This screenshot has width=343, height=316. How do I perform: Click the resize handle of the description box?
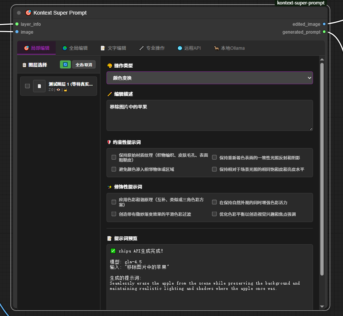[x=311, y=129]
